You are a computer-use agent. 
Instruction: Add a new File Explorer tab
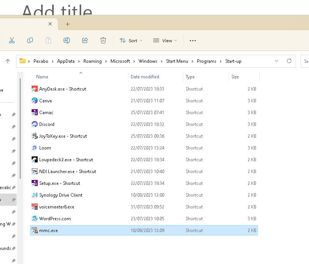67,24
